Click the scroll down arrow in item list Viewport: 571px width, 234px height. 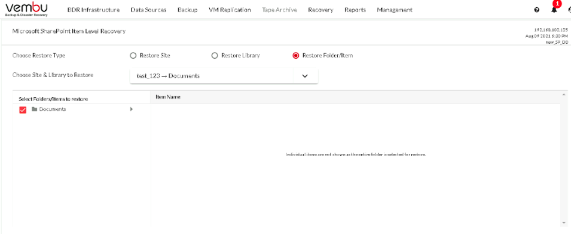coord(564,223)
